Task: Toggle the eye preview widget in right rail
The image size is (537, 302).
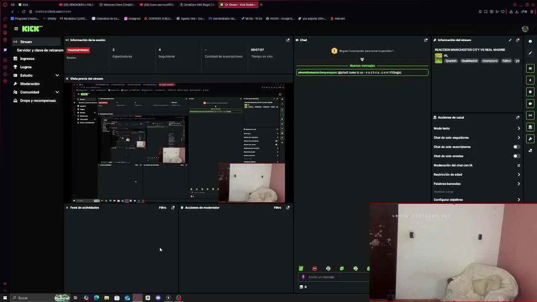Action: 530,68
